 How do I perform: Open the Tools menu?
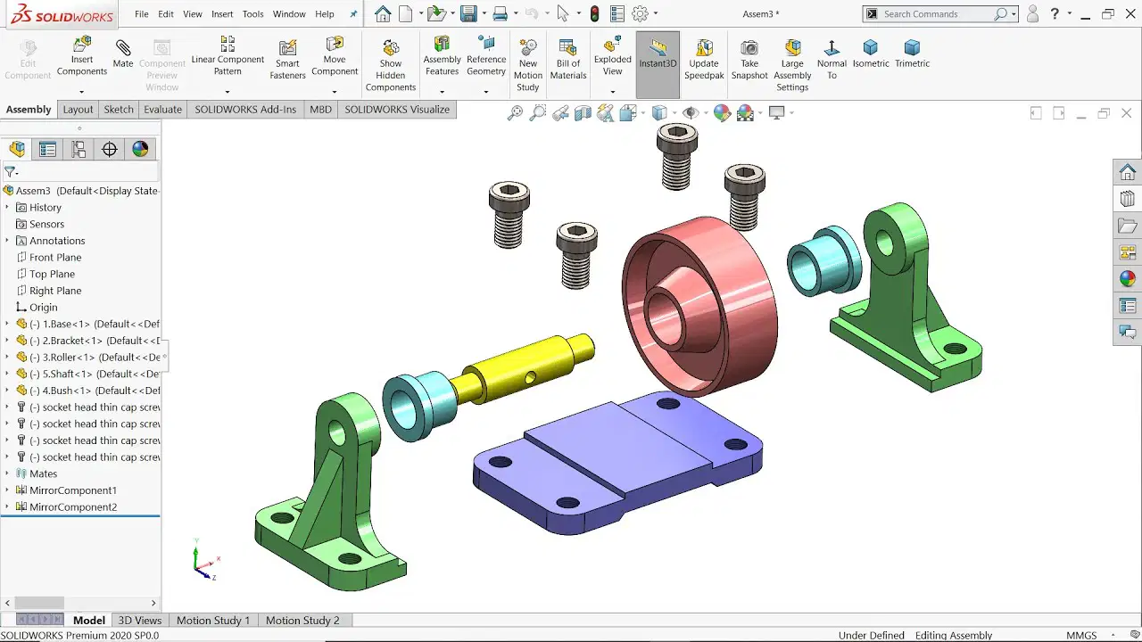pyautogui.click(x=253, y=14)
